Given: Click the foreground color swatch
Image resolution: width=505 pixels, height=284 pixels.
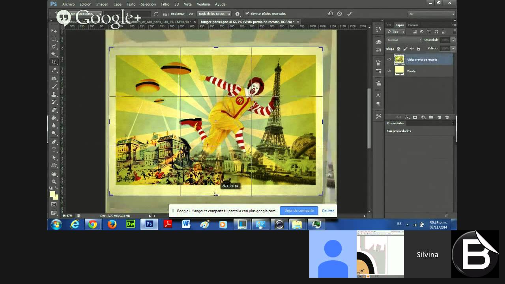Looking at the screenshot, I should click(52, 194).
